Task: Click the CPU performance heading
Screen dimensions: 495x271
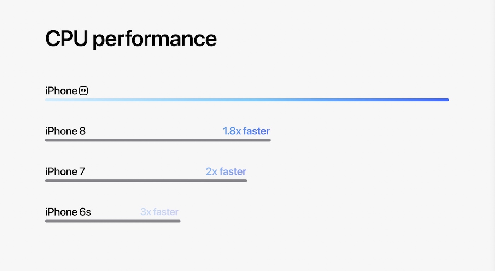Action: (131, 39)
